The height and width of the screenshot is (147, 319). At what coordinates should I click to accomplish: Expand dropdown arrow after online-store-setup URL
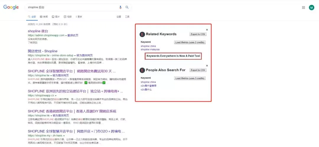(x=75, y=56)
